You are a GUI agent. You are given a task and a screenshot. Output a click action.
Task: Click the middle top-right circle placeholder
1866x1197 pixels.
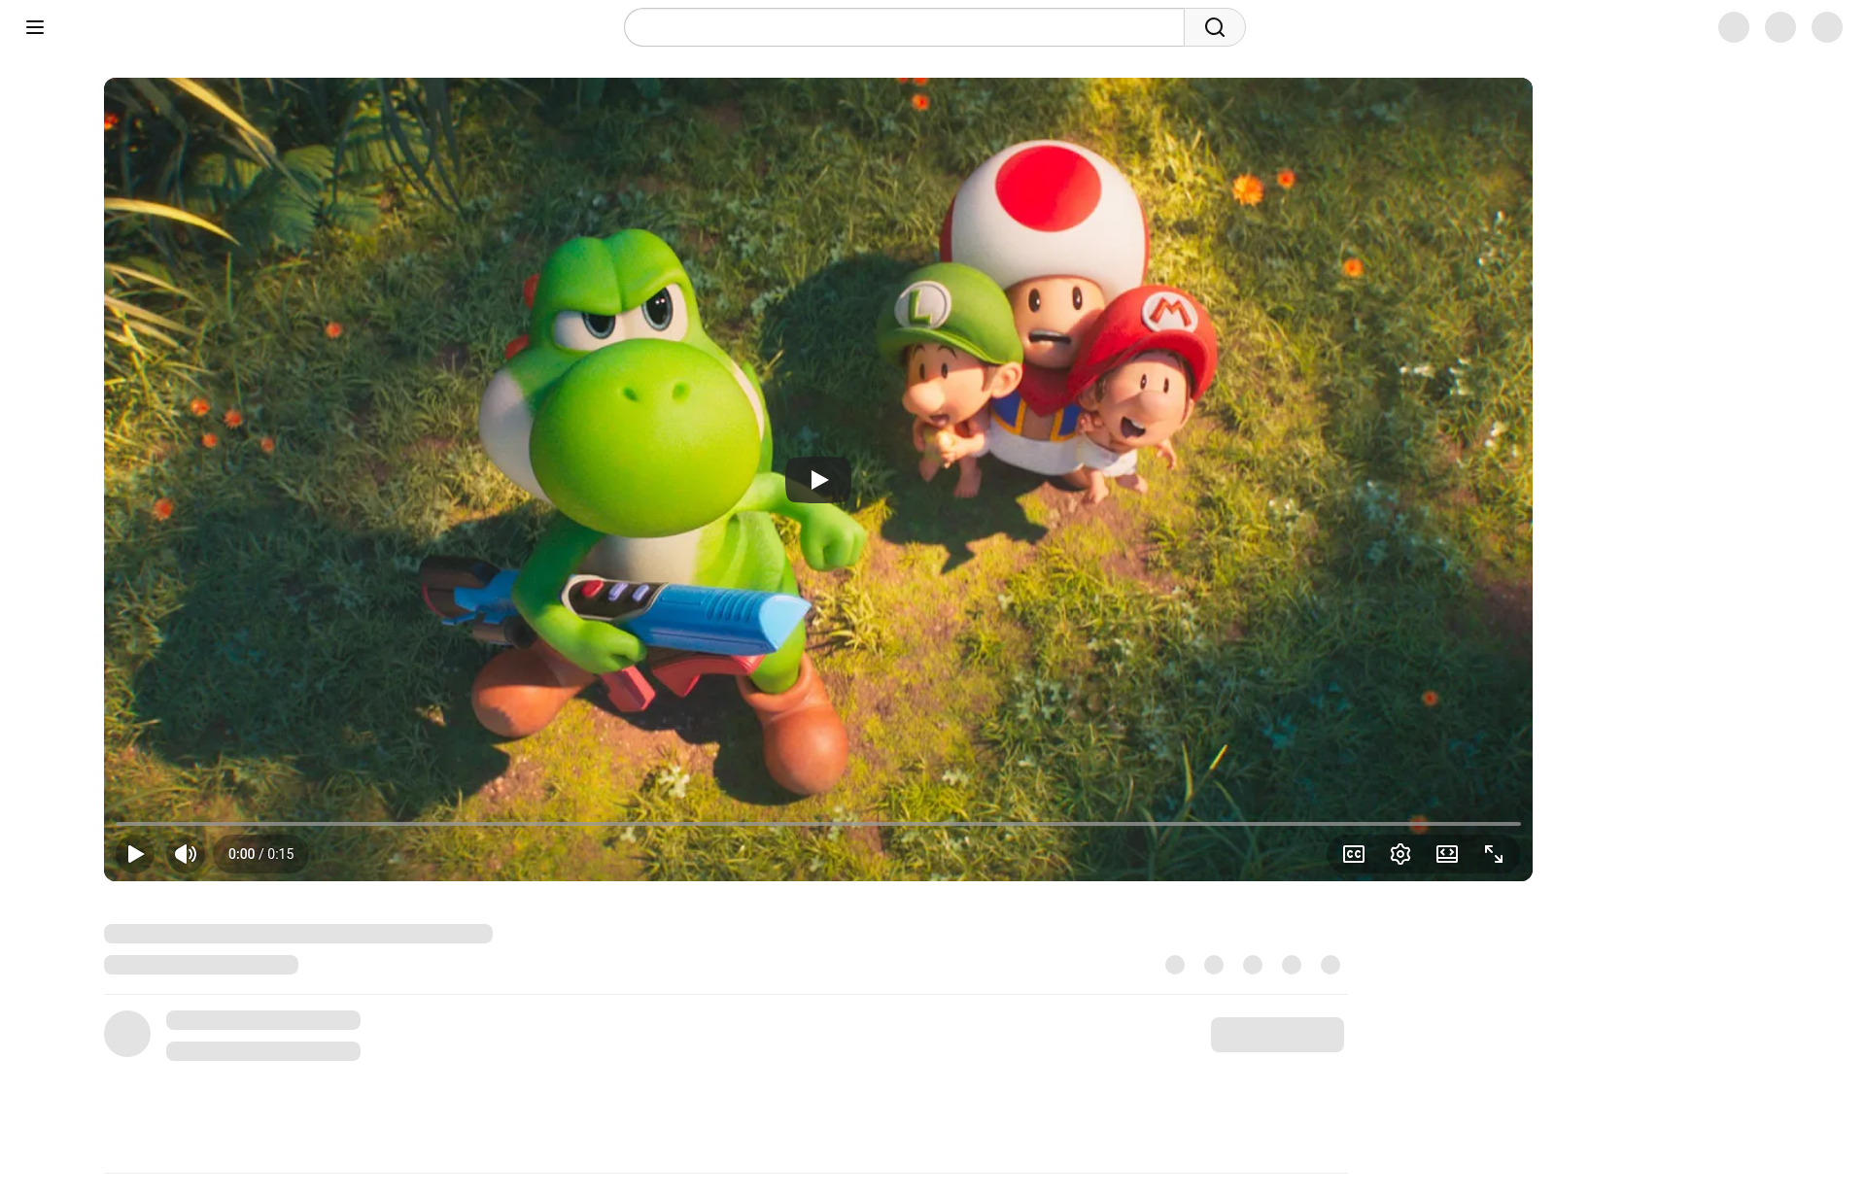click(x=1780, y=27)
